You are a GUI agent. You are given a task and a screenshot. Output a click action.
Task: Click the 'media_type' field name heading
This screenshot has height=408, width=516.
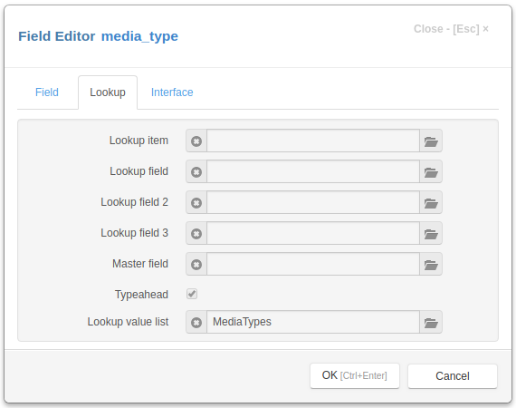[139, 36]
